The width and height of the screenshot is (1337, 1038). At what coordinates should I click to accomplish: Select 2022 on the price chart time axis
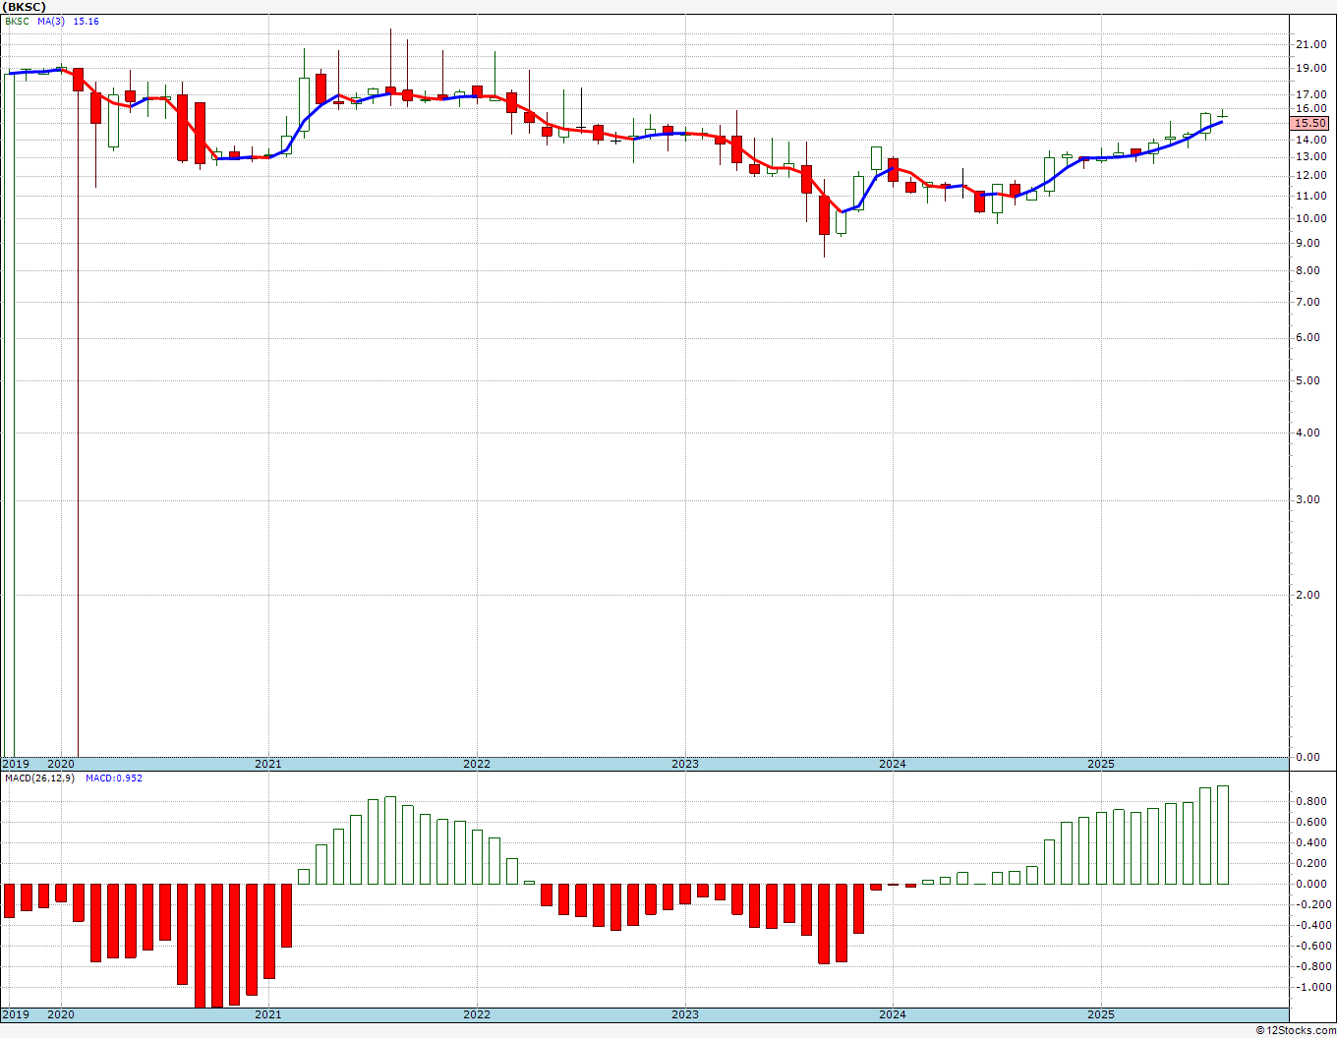pyautogui.click(x=477, y=764)
